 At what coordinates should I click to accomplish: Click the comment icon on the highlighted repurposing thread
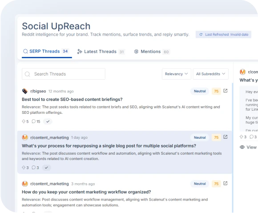click(33, 168)
